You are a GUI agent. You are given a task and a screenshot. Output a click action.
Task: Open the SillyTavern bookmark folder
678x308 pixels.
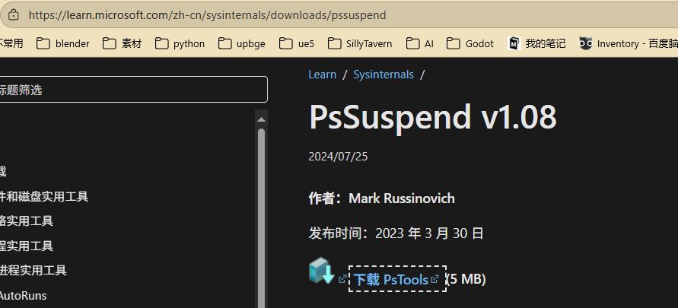(361, 43)
